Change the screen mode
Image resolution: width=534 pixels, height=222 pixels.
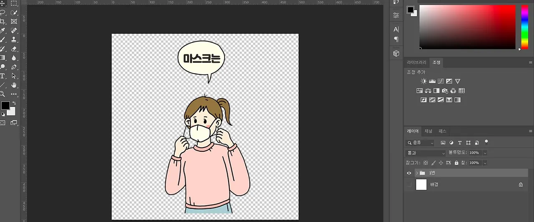pyautogui.click(x=14, y=123)
